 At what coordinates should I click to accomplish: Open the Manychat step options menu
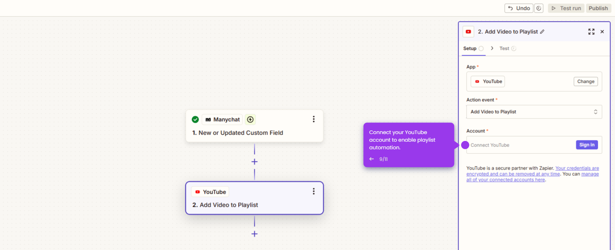(x=314, y=119)
